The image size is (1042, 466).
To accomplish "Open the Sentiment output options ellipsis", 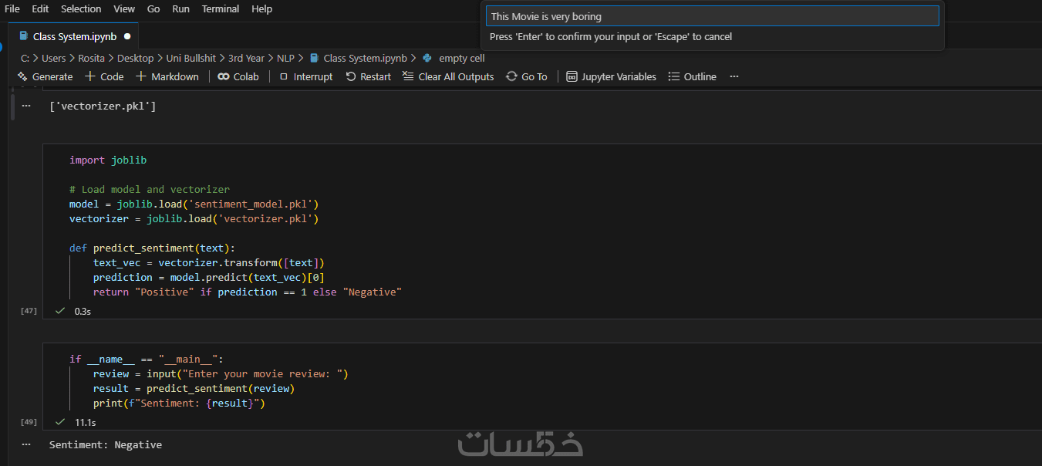I will click(26, 444).
